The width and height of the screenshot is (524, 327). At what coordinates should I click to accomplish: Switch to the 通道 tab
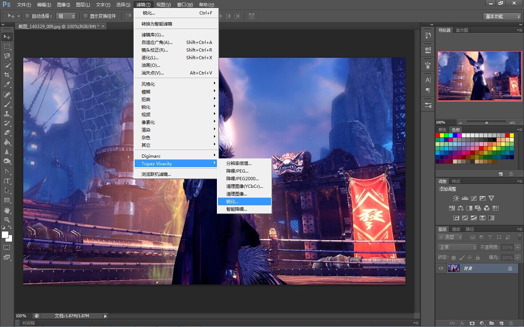tap(456, 229)
